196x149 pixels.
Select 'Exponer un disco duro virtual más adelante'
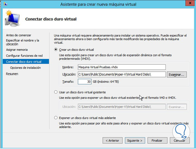pyautogui.click(x=55, y=118)
